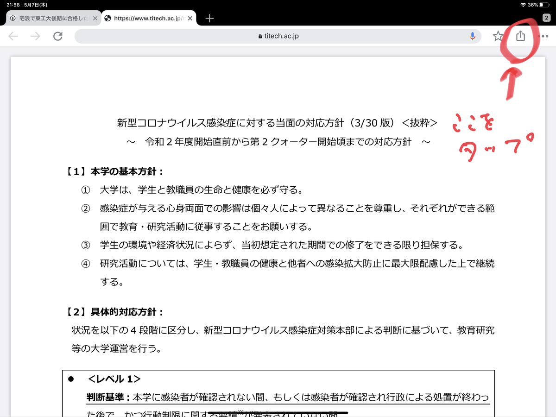Tap the microphone voice search icon
The height and width of the screenshot is (417, 556).
473,36
